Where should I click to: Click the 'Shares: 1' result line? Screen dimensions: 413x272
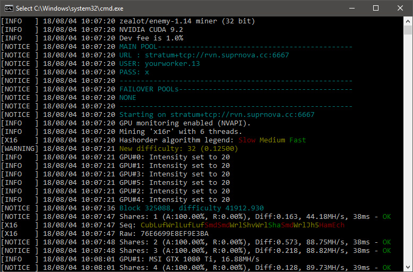pos(255,217)
